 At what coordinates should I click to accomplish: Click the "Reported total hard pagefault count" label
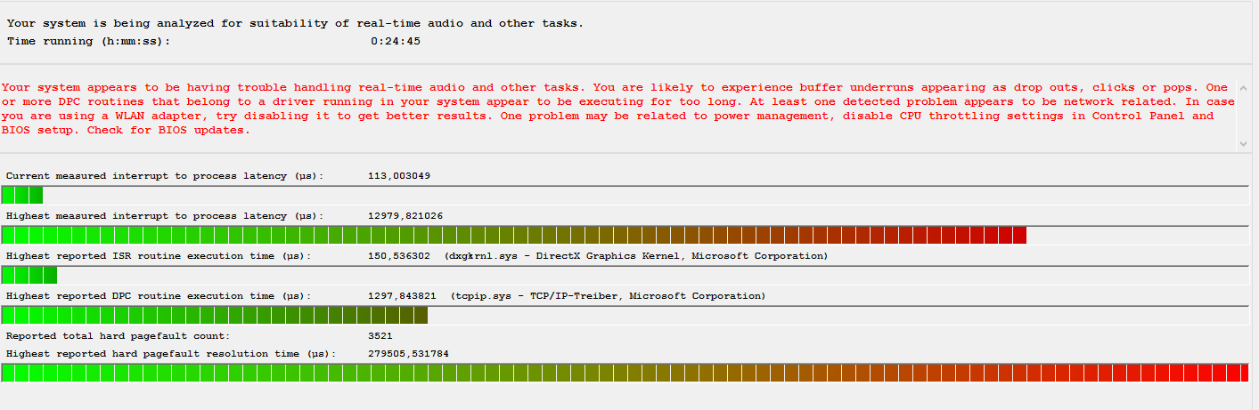[118, 336]
